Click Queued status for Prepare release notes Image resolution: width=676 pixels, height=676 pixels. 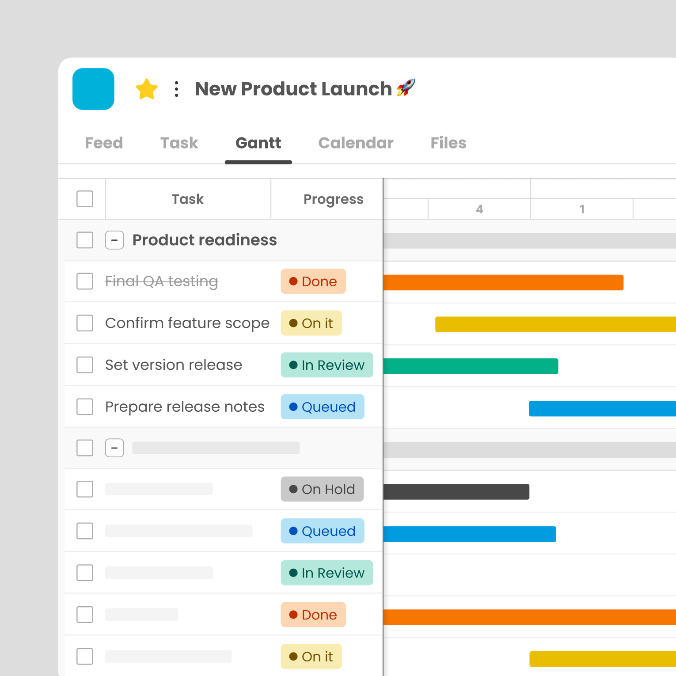(323, 407)
